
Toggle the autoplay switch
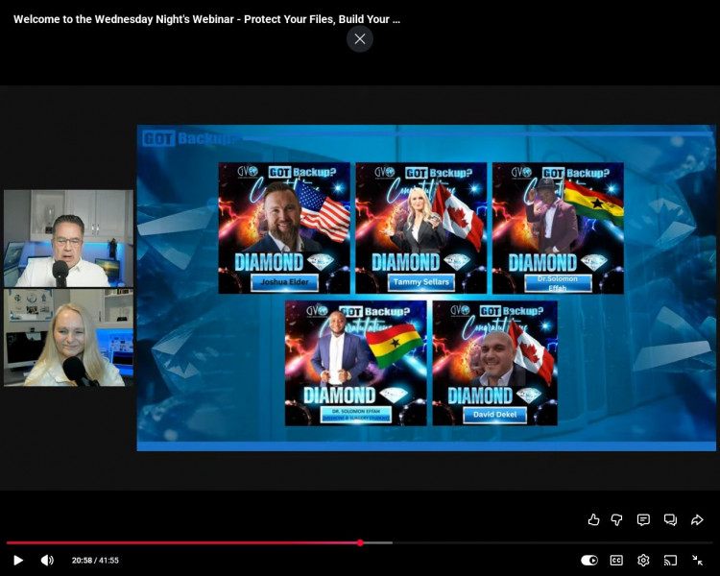[x=589, y=561]
